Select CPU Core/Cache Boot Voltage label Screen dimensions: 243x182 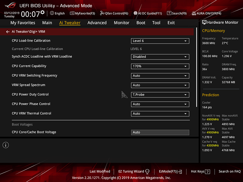click(34, 132)
